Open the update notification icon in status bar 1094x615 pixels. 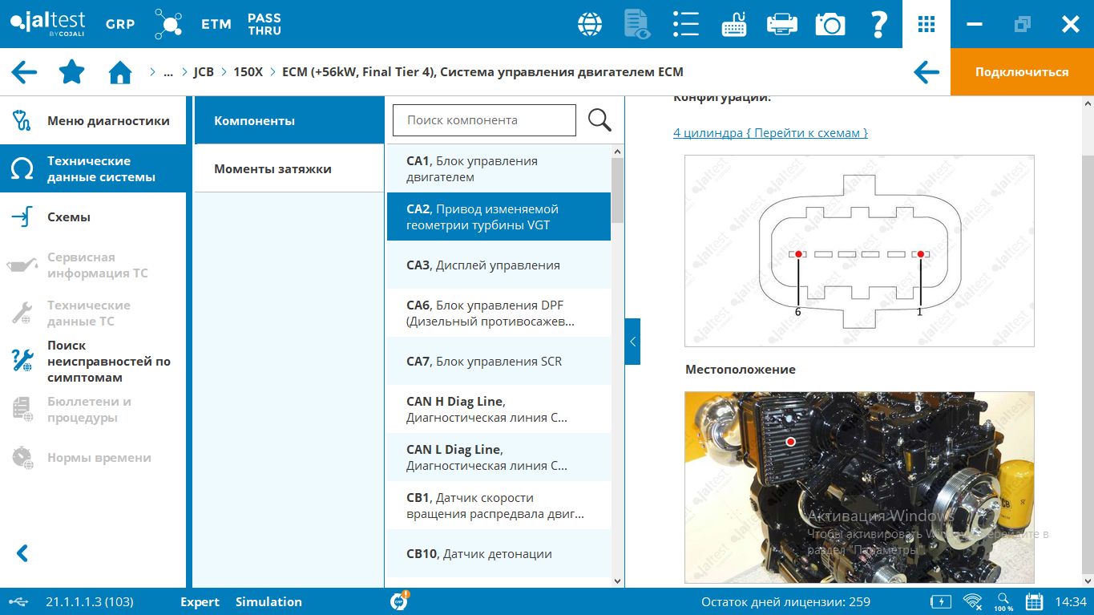pos(399,601)
